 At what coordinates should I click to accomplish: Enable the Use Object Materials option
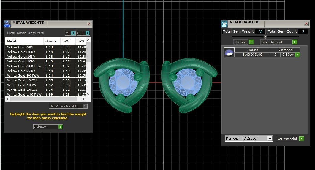click(85, 106)
